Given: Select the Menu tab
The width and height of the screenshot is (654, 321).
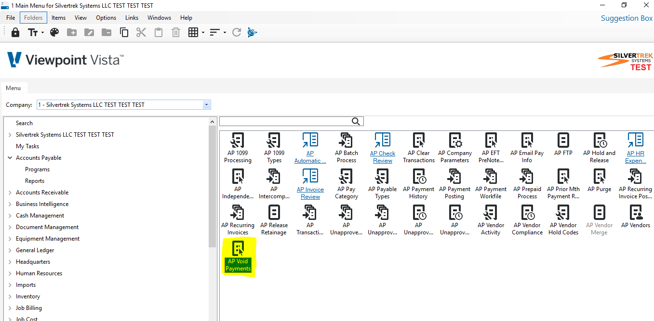Looking at the screenshot, I should click(x=13, y=88).
